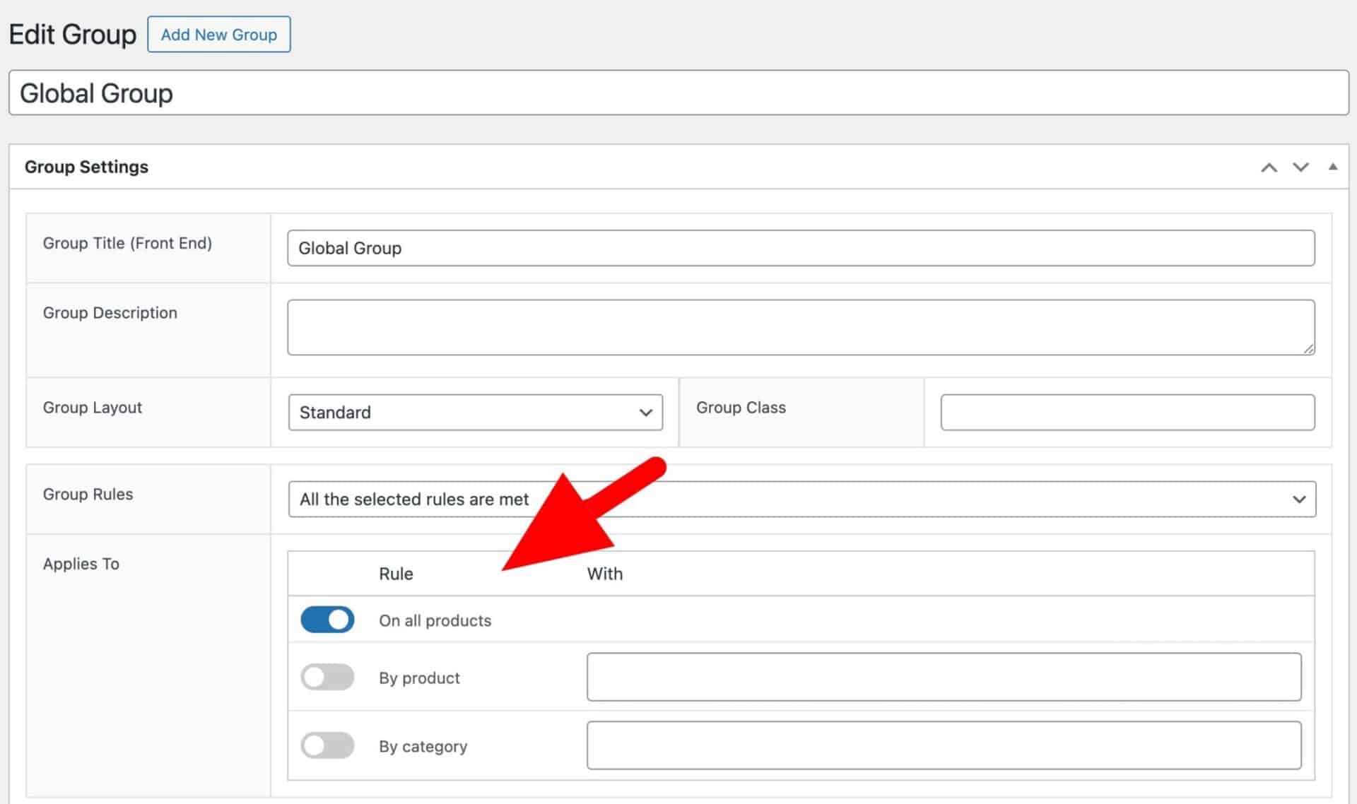This screenshot has width=1357, height=804.
Task: Collapse Group Settings panel triangle
Action: 1332,167
